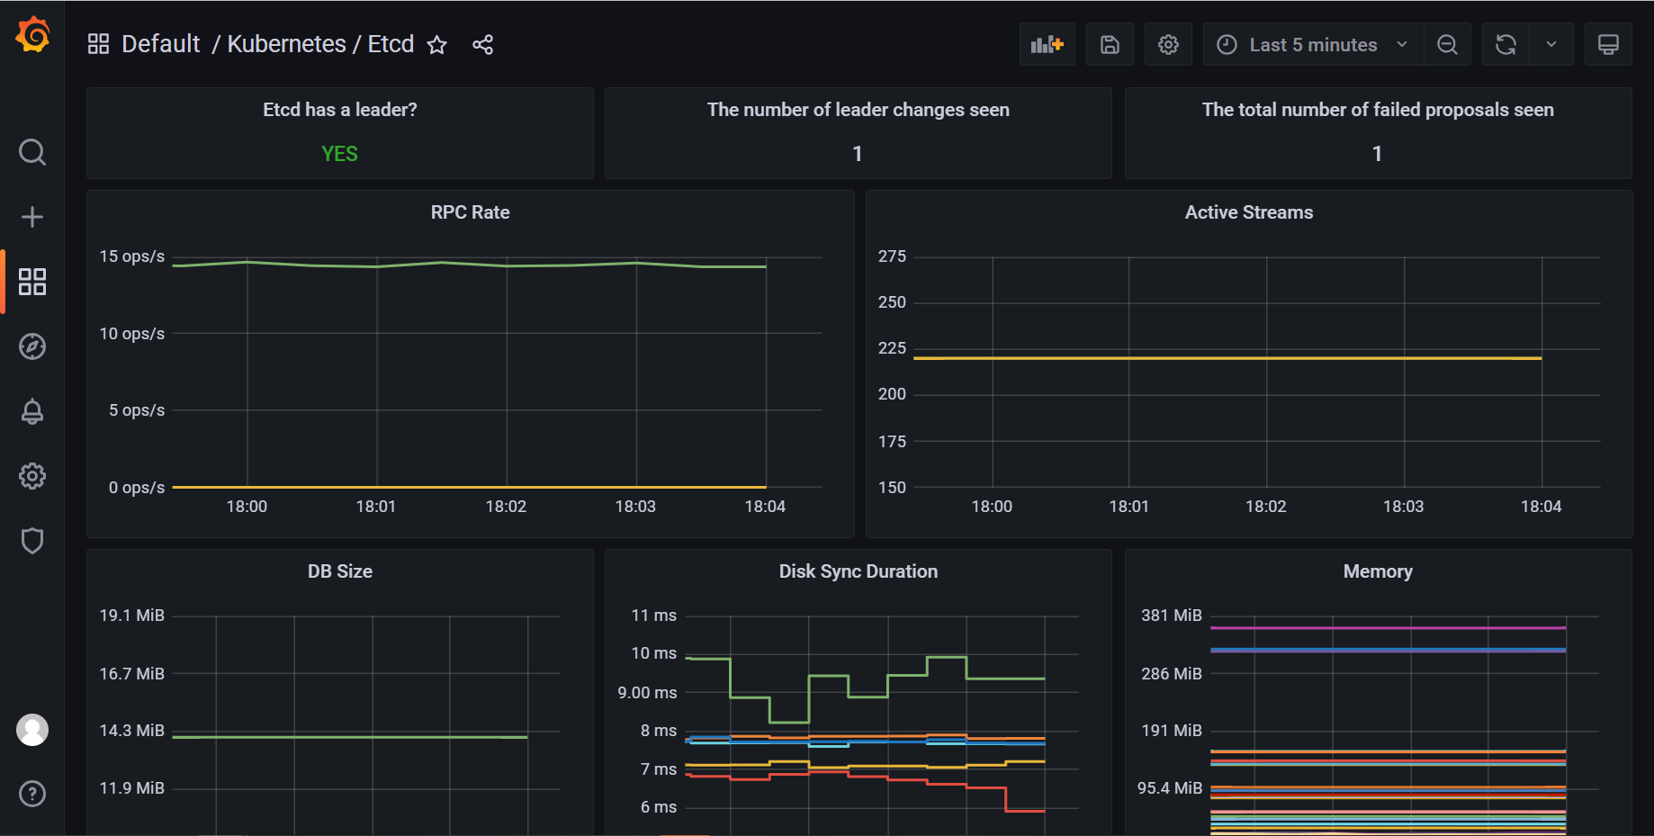Zoom out the time range
The image size is (1654, 836).
(1447, 45)
